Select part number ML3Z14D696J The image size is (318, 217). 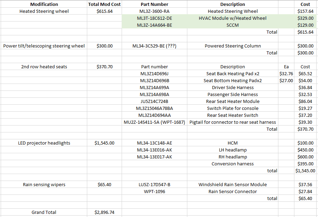(154, 73)
